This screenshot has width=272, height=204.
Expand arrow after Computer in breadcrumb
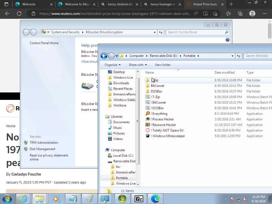tap(147, 56)
